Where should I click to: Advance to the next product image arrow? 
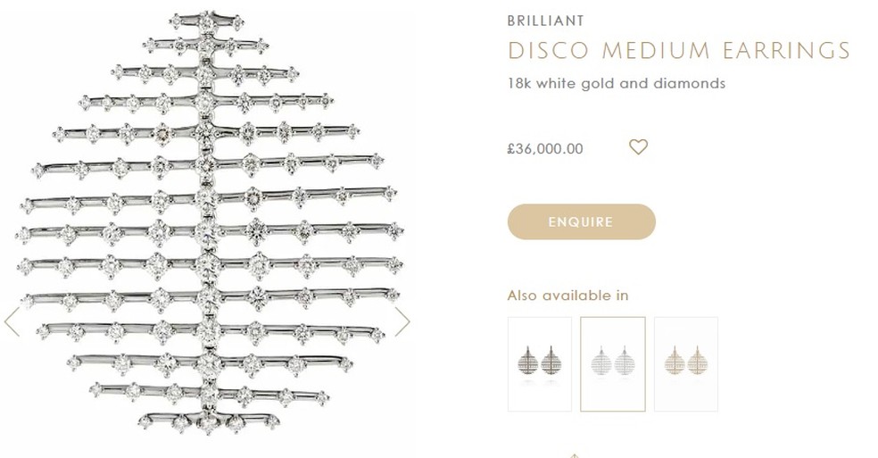click(x=402, y=321)
